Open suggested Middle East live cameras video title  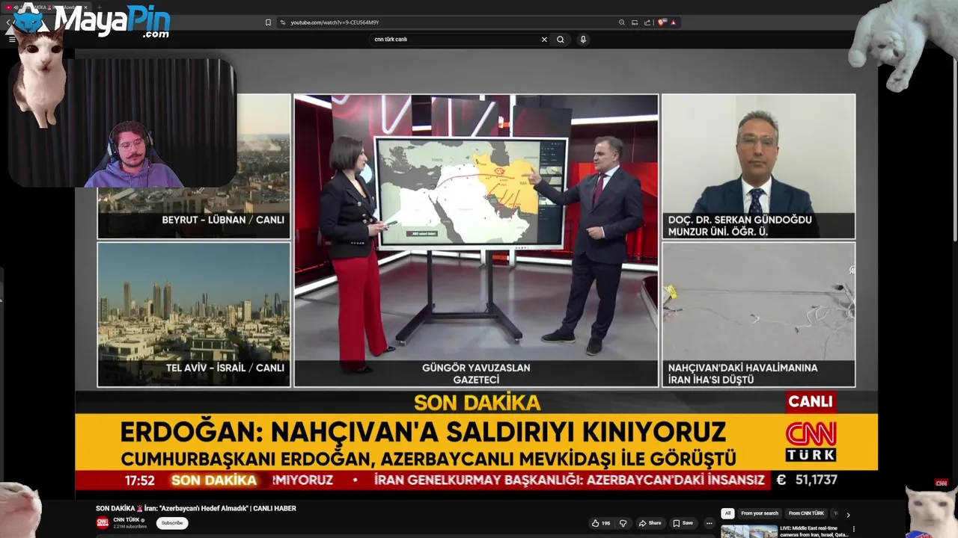[x=814, y=531]
